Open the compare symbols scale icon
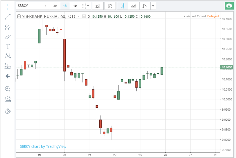 pyautogui.click(x=110, y=6)
